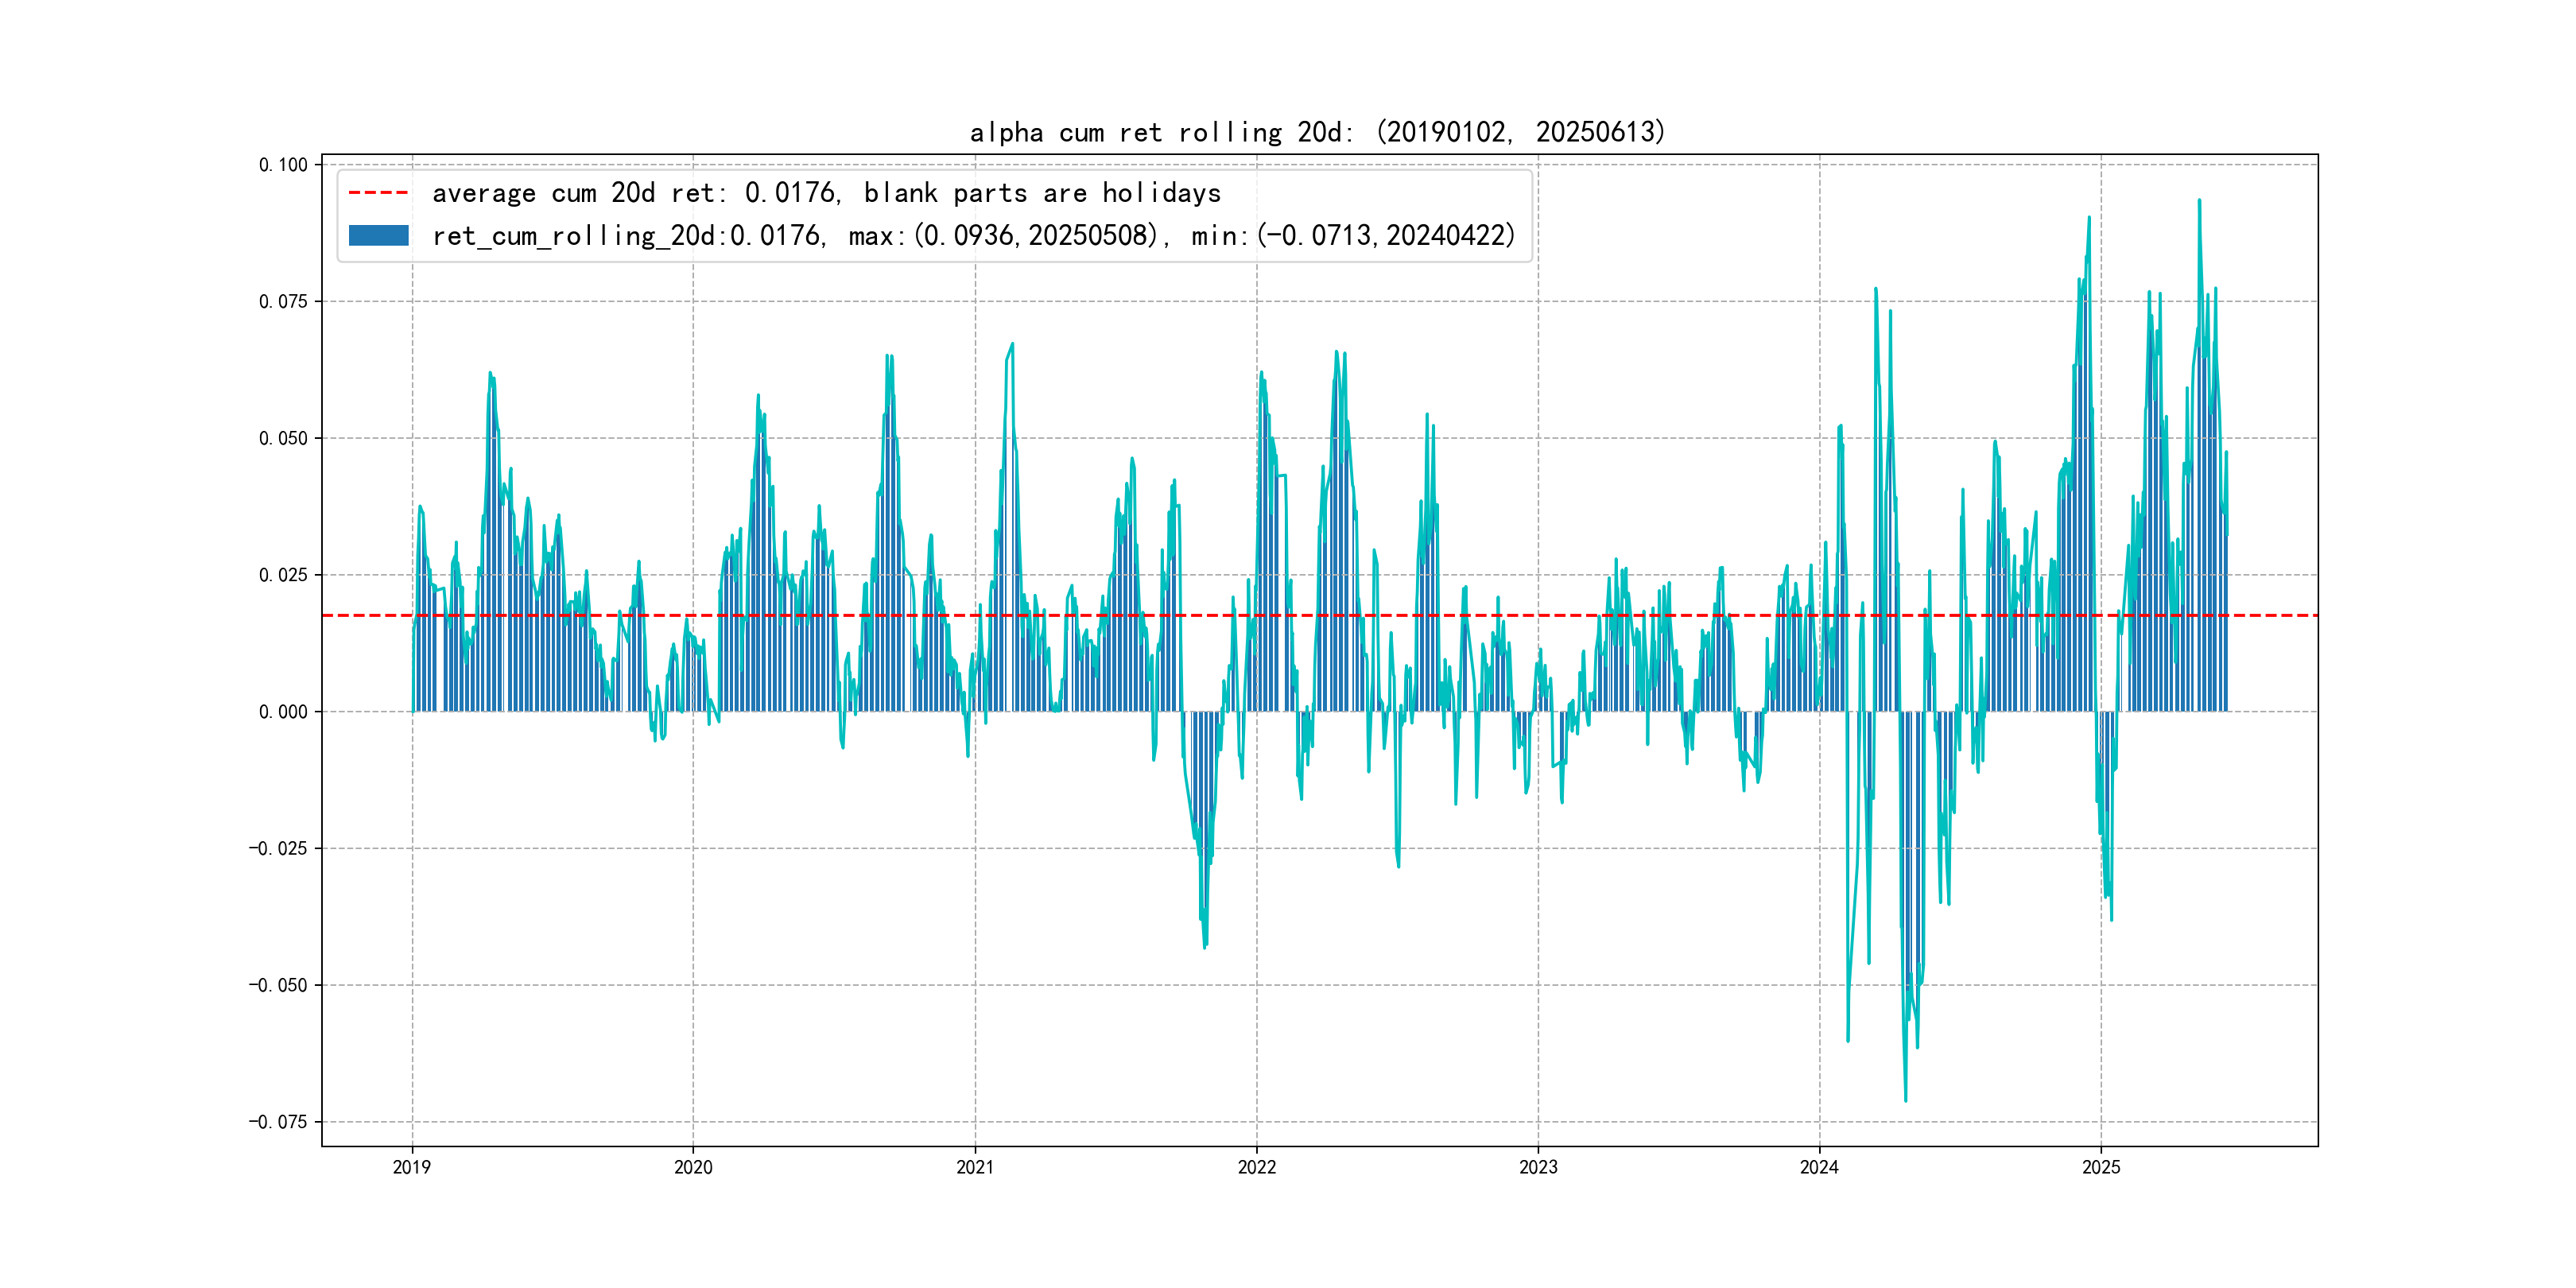Click the 2019 x-axis tick label
The image size is (2576, 1288).
411,1167
